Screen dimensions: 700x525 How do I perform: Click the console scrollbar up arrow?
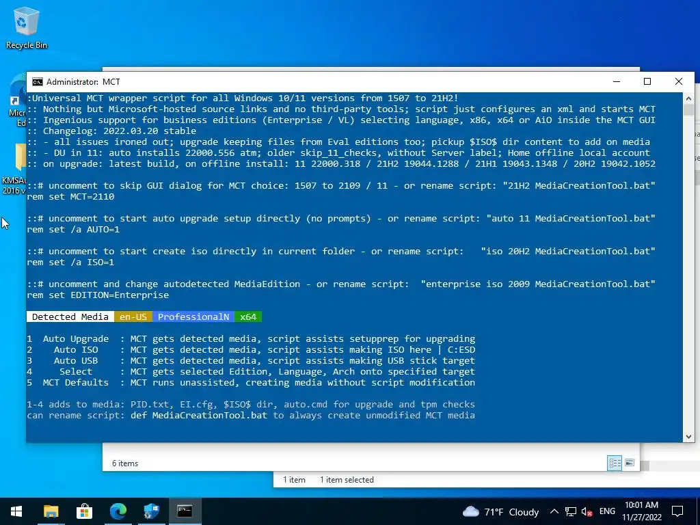(688, 98)
